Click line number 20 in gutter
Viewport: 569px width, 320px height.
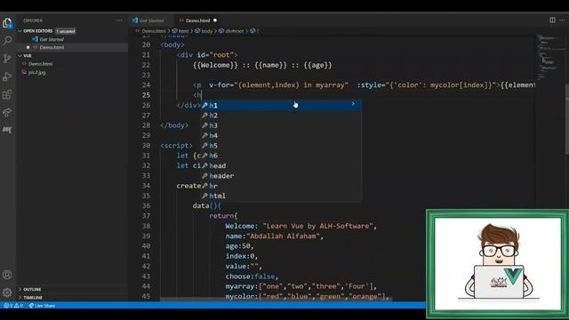coord(146,44)
